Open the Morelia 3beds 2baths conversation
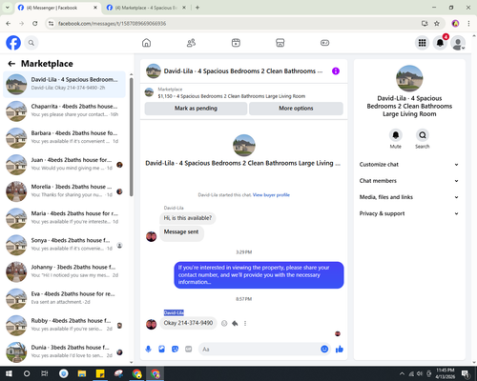 click(x=64, y=191)
